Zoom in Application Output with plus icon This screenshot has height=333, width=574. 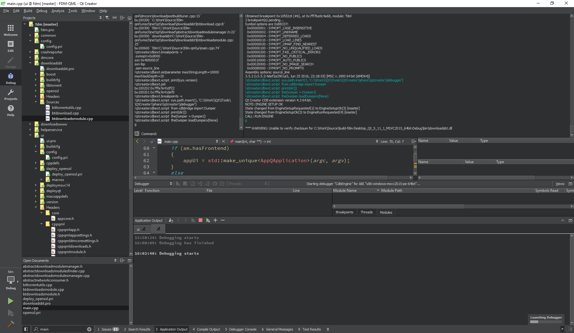coord(215,220)
